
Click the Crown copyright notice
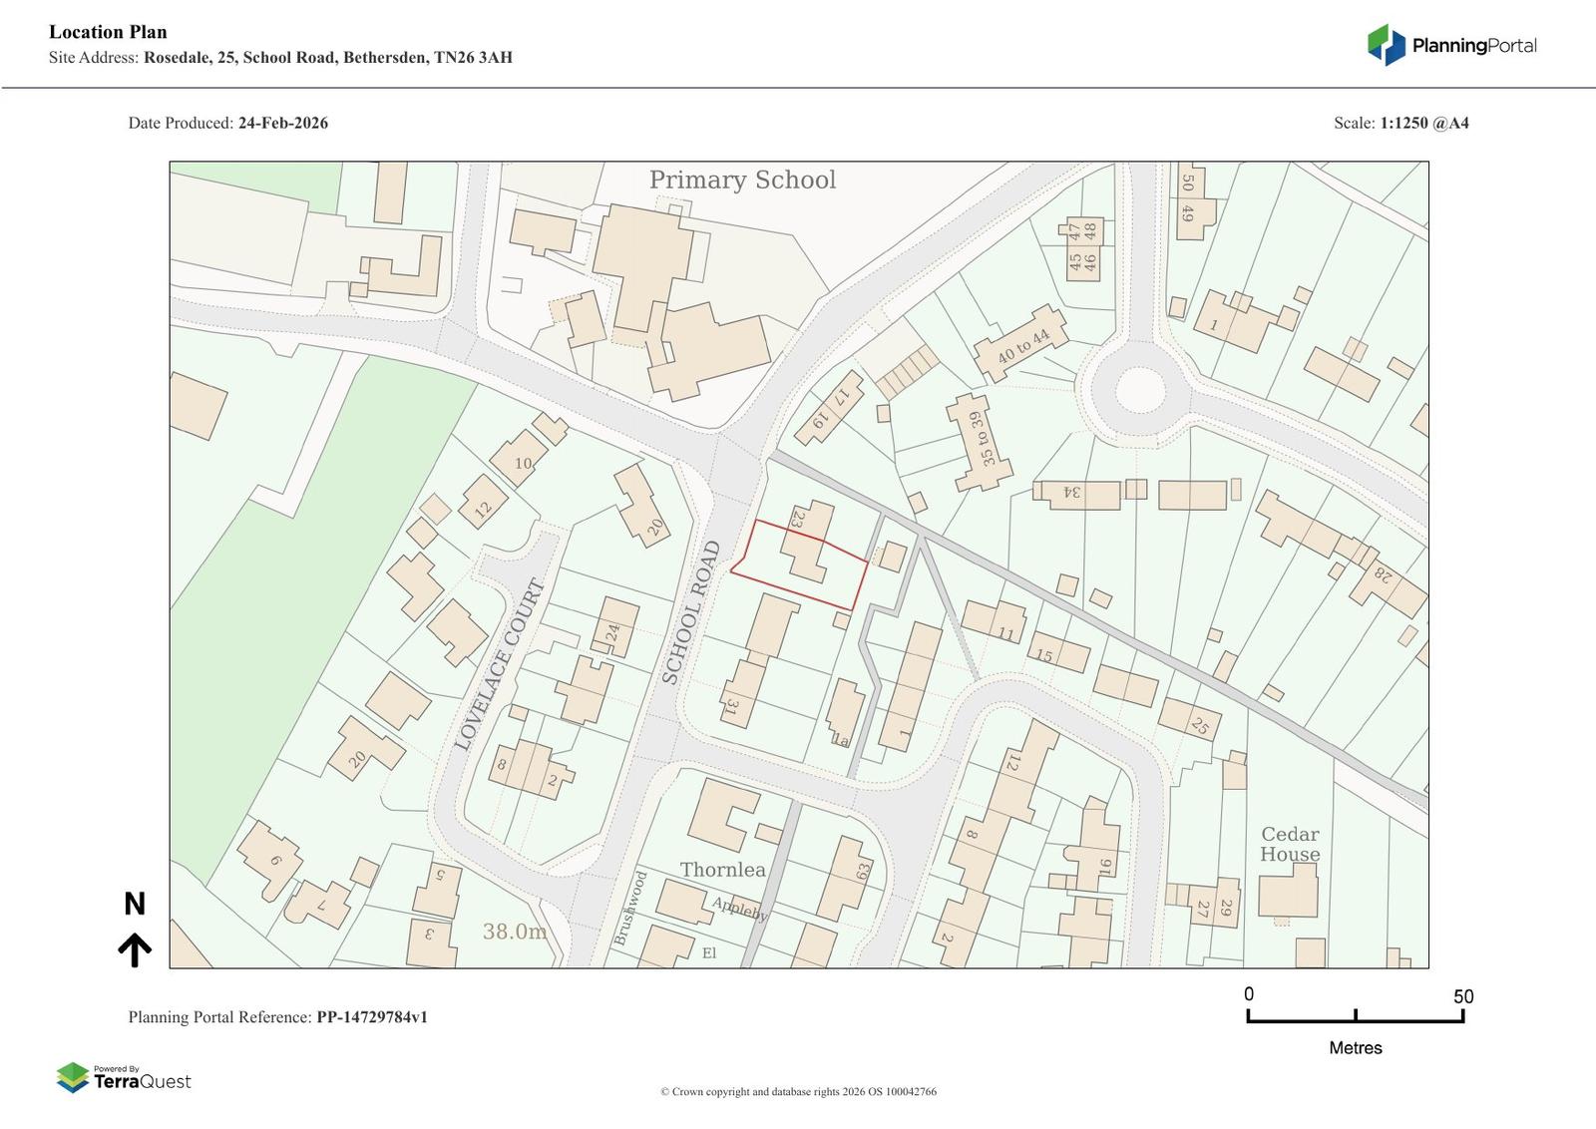(798, 1092)
